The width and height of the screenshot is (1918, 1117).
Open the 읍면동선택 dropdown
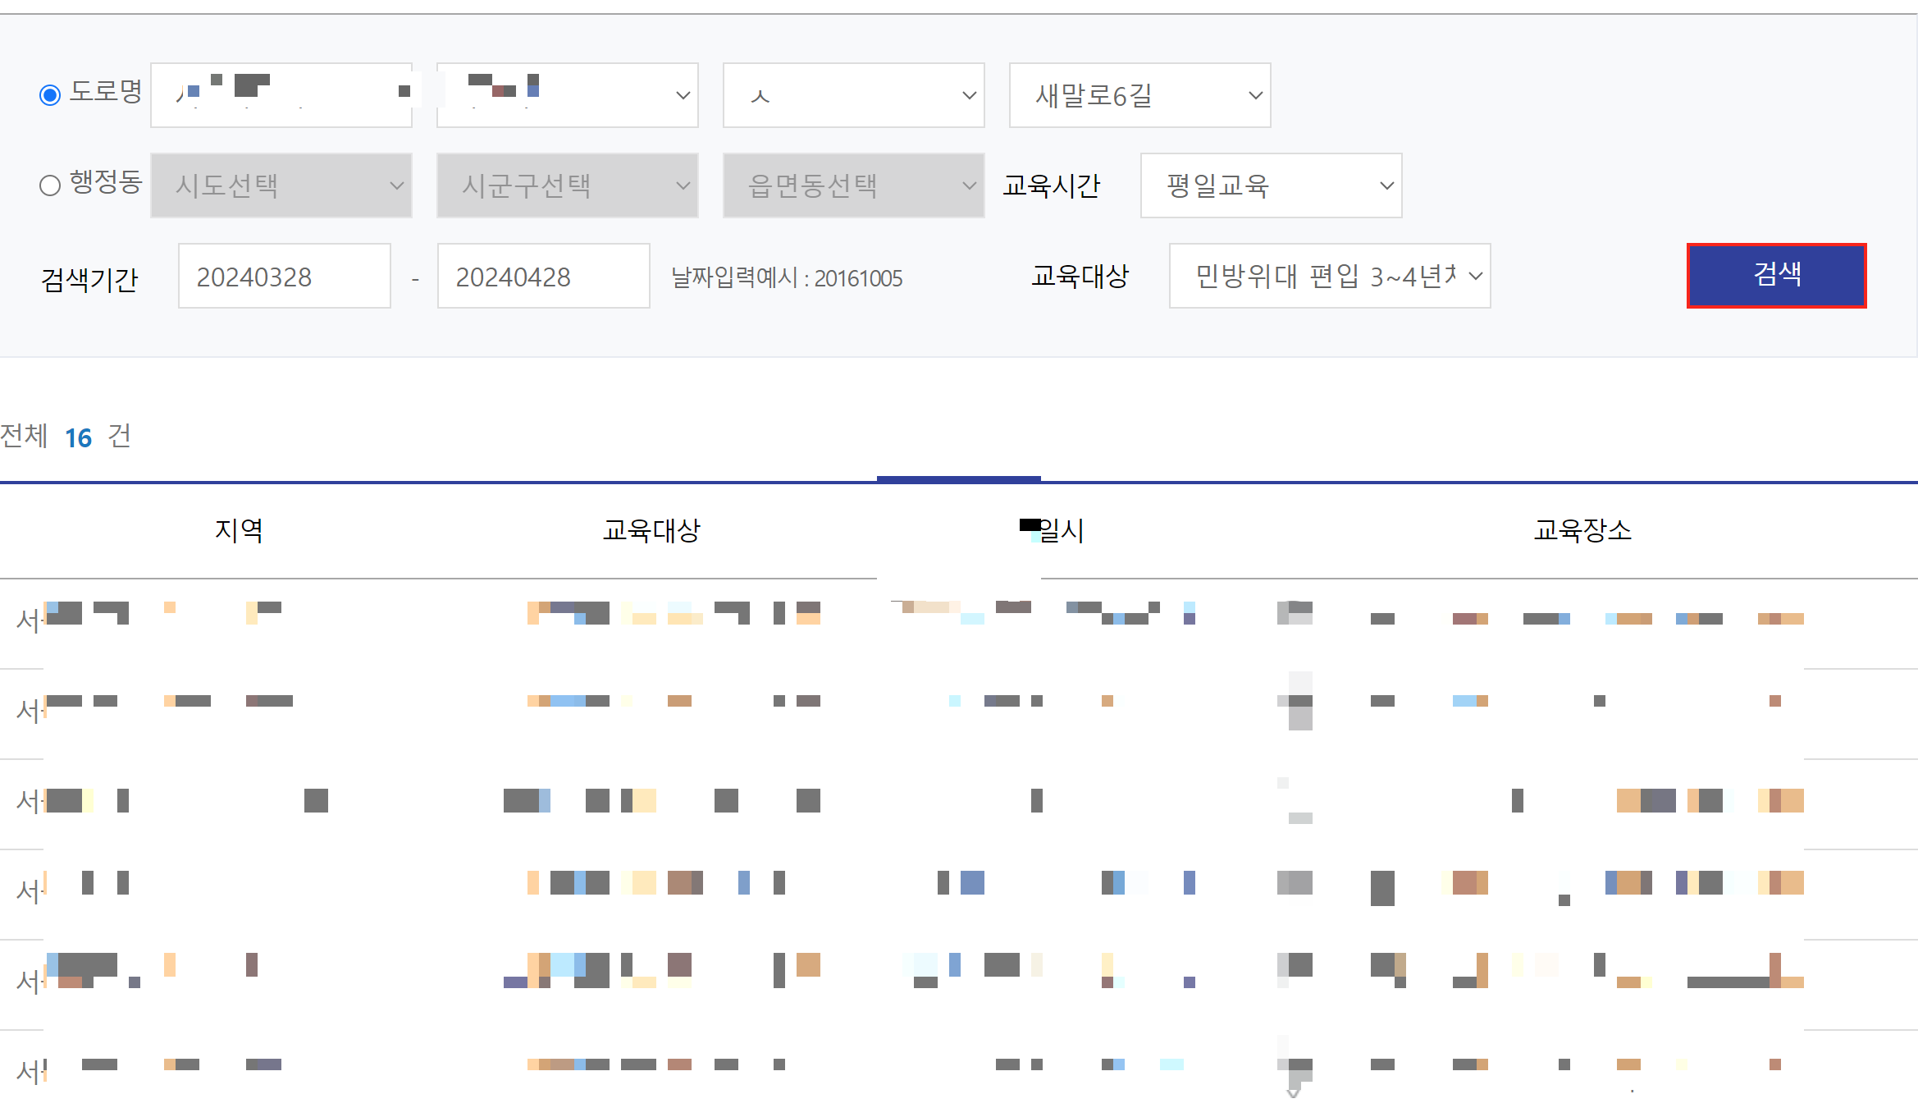pyautogui.click(x=853, y=185)
